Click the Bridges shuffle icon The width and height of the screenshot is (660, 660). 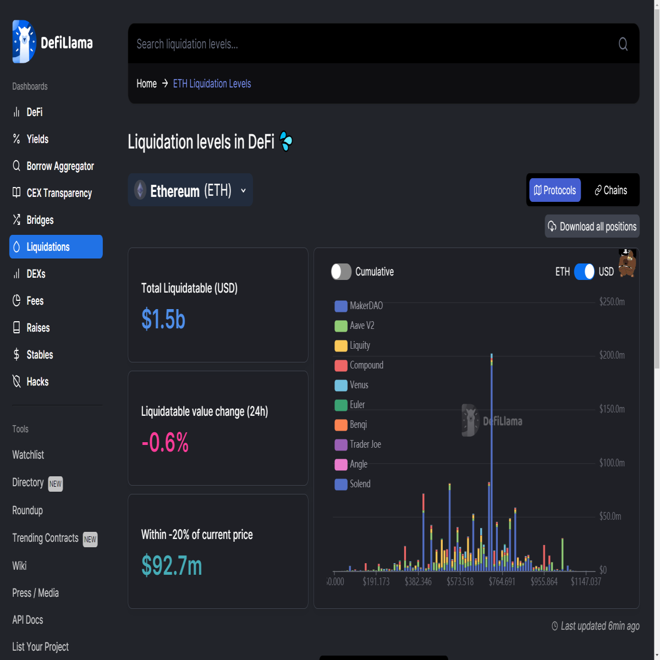(x=16, y=220)
